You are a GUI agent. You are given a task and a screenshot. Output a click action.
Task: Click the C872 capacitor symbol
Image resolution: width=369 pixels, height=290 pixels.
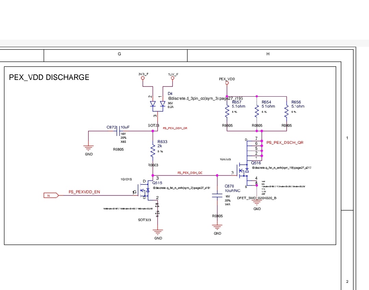(118, 131)
